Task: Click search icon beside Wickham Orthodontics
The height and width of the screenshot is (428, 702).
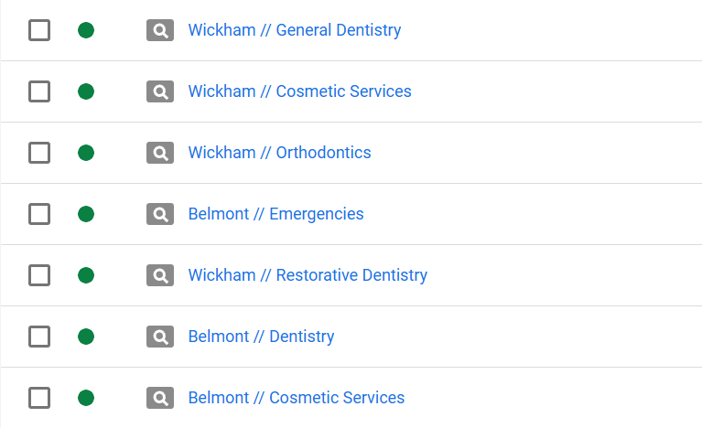Action: coord(160,153)
